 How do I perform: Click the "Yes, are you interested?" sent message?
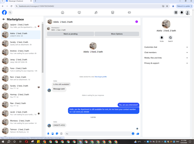(x=128, y=105)
